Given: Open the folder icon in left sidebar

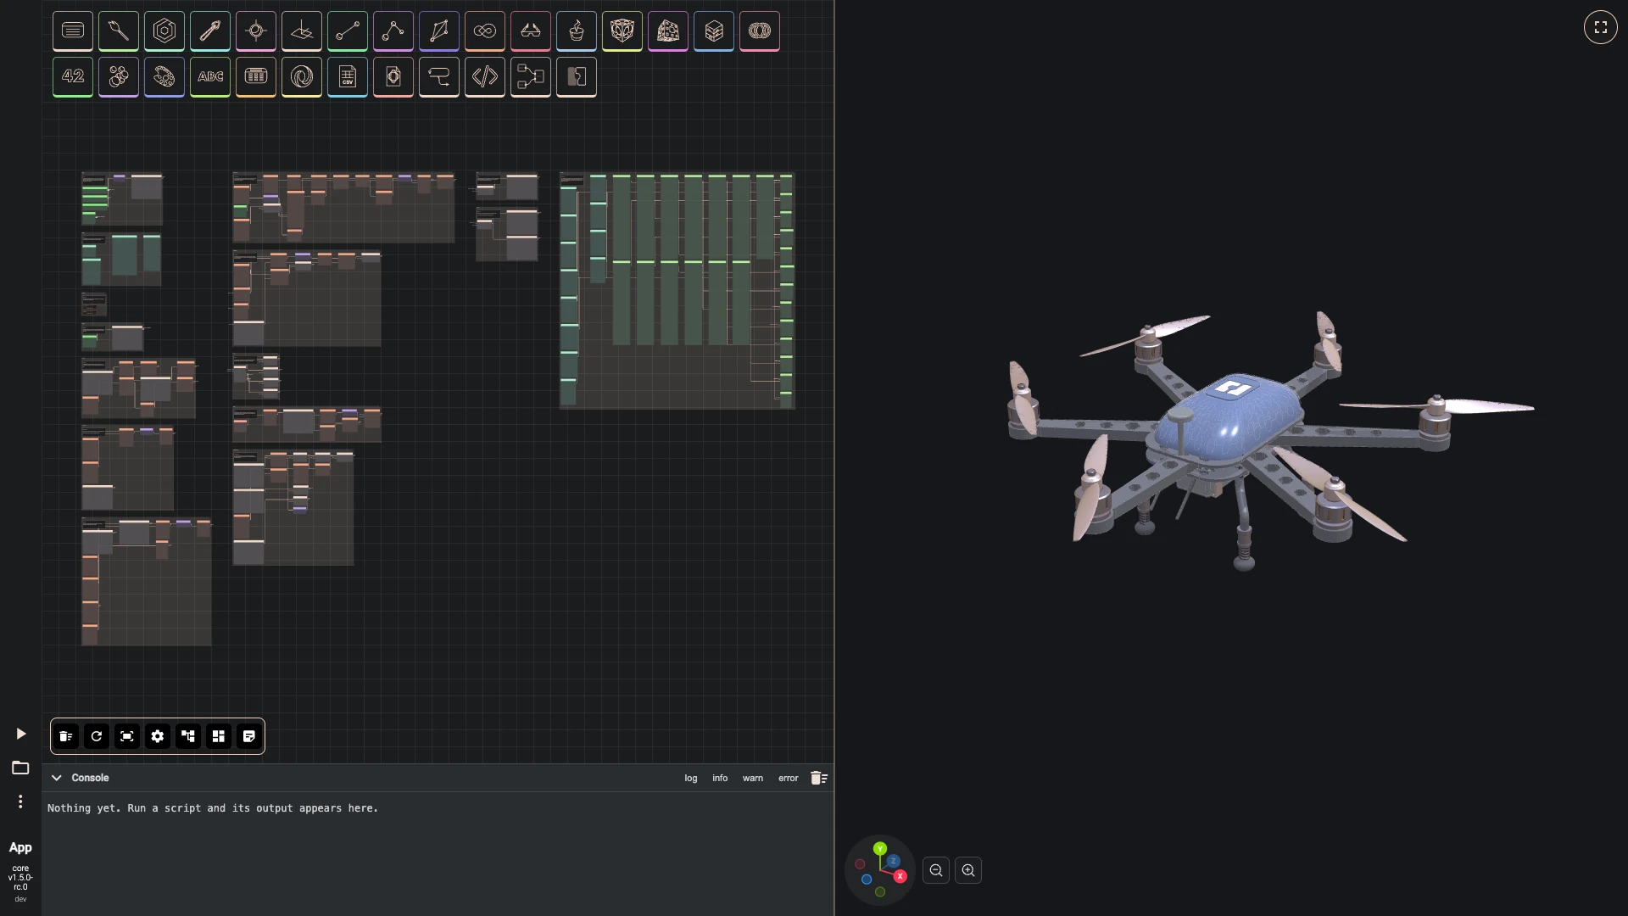Looking at the screenshot, I should 20,768.
